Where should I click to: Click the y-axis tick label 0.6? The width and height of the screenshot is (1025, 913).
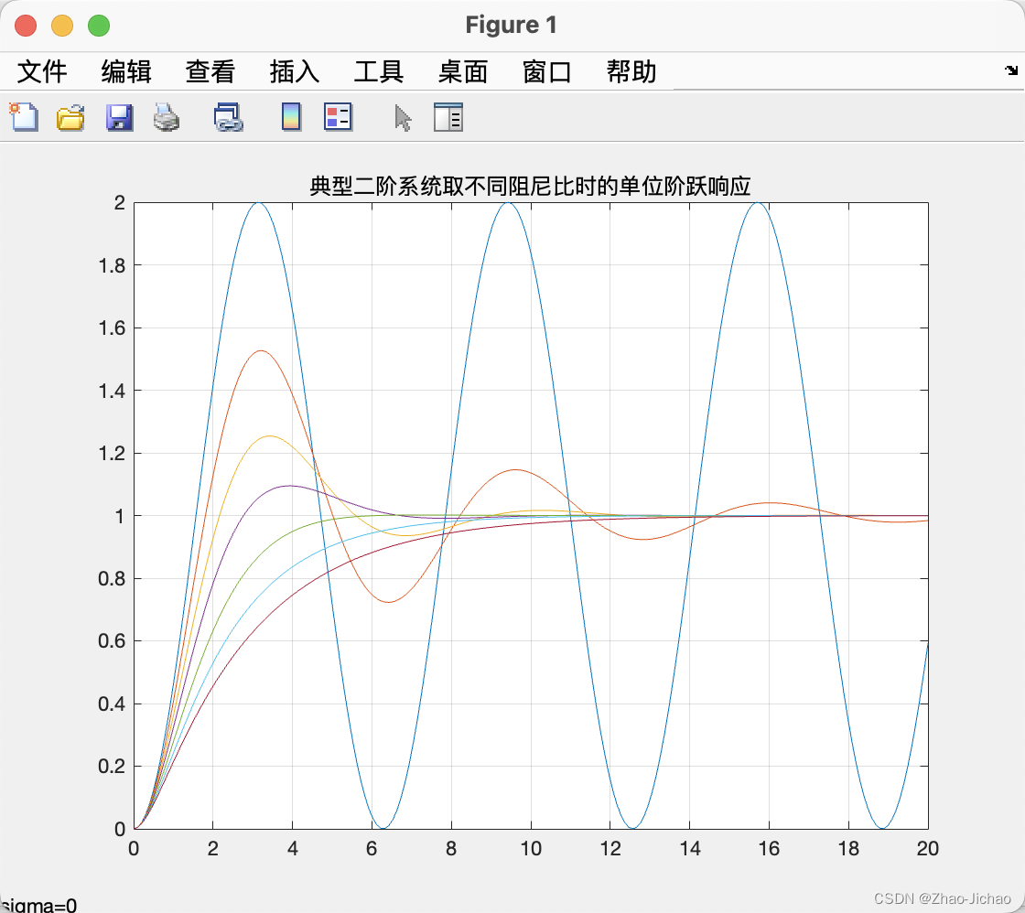coord(112,641)
